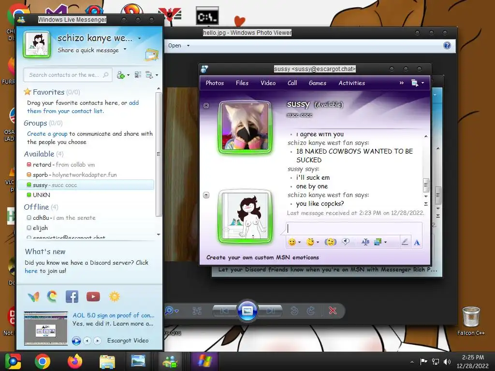Start Photo Viewer slide show
The width and height of the screenshot is (495, 371).
click(x=247, y=311)
